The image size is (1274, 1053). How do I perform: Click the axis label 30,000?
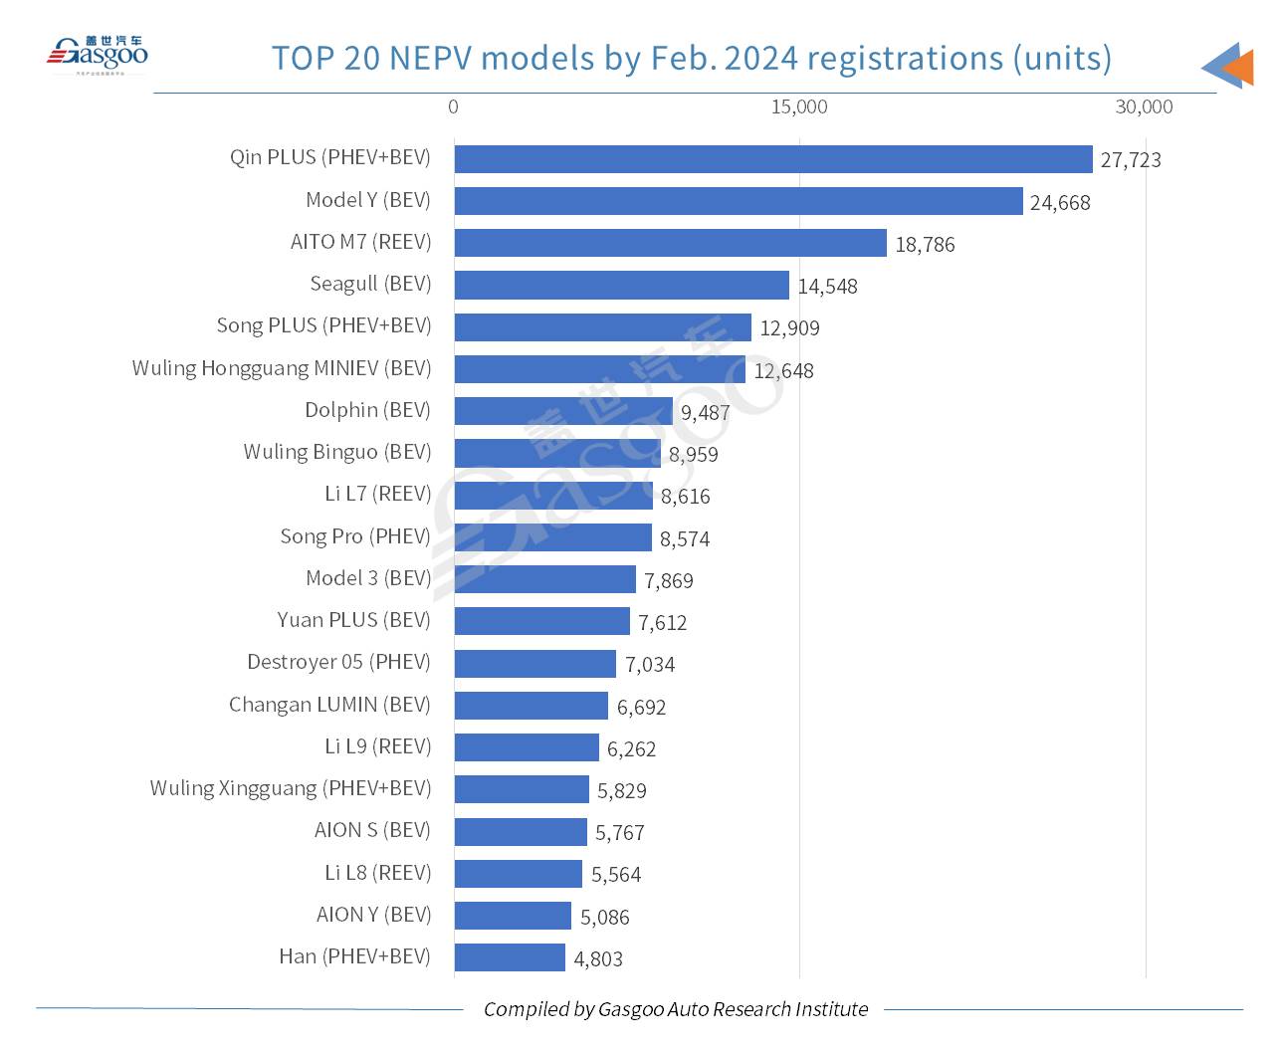click(1145, 106)
